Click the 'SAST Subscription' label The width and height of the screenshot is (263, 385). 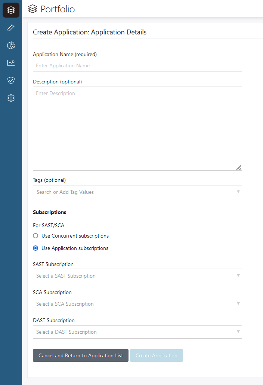tap(53, 264)
